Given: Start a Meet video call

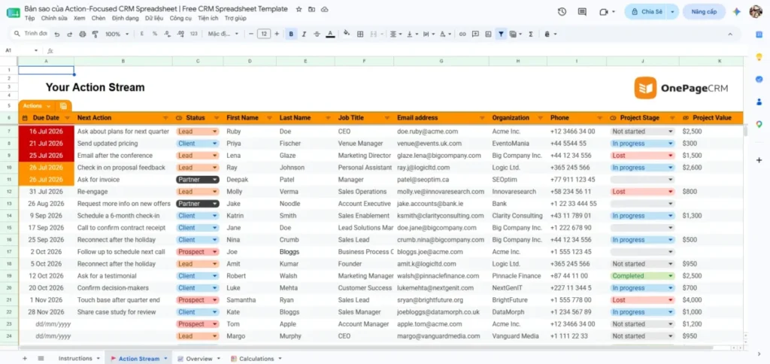Looking at the screenshot, I should click(x=604, y=12).
